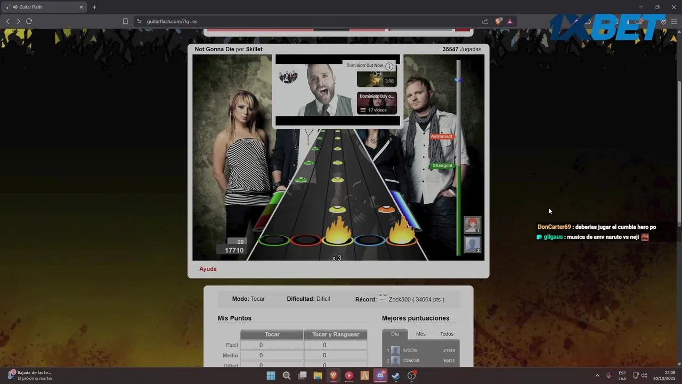Click the share icon in the address bar
Screen dimensions: 682x384
(x=485, y=21)
